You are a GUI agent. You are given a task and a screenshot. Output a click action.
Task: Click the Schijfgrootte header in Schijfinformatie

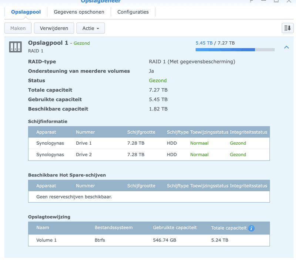click(141, 132)
